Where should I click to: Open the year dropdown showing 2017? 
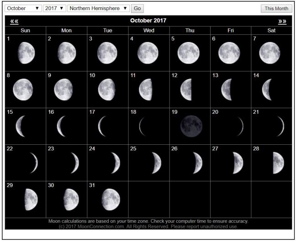(54, 8)
